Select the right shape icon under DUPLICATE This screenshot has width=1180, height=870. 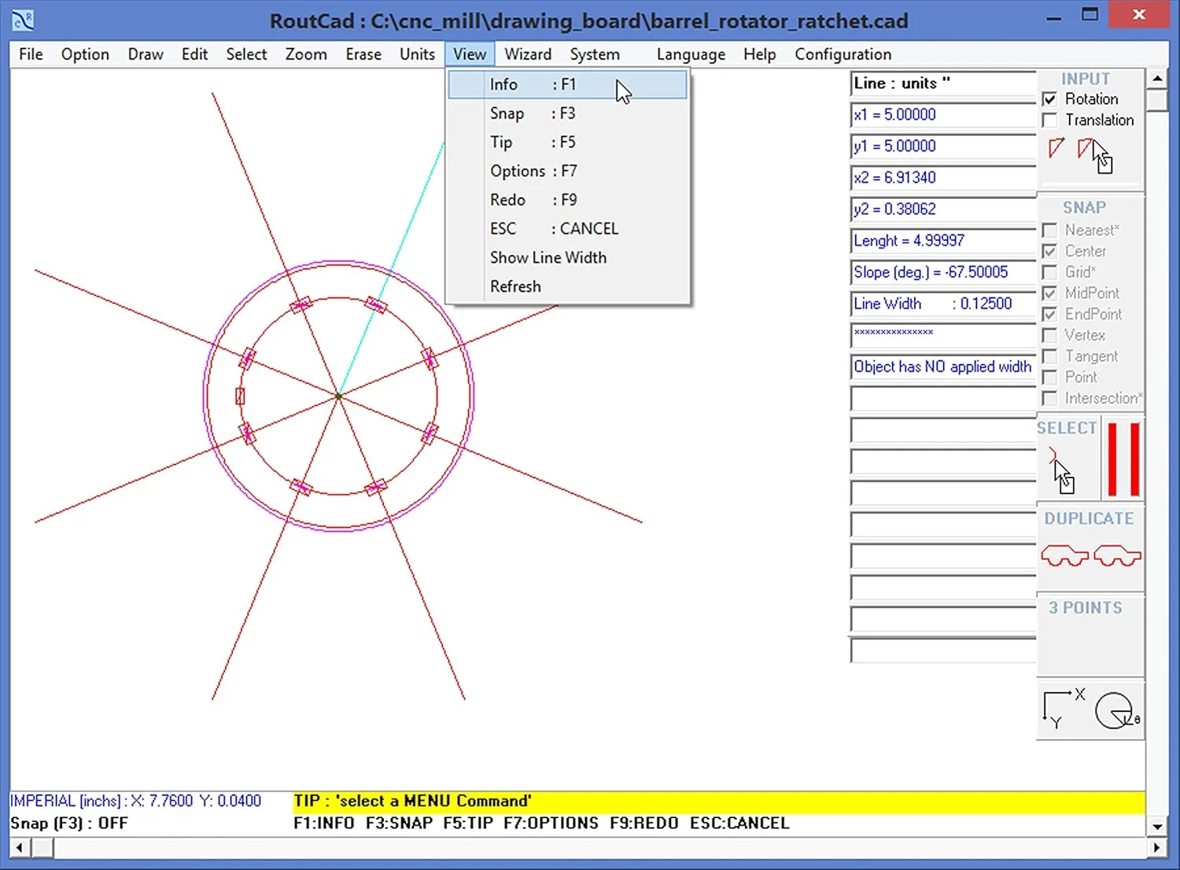click(1117, 555)
